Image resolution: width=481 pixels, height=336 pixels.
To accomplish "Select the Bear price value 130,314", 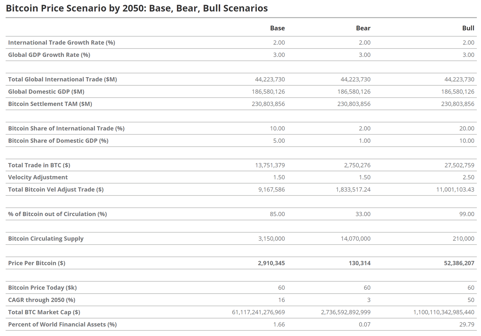I will coord(359,263).
